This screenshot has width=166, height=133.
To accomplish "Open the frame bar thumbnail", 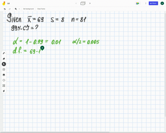I will tap(83, 3).
